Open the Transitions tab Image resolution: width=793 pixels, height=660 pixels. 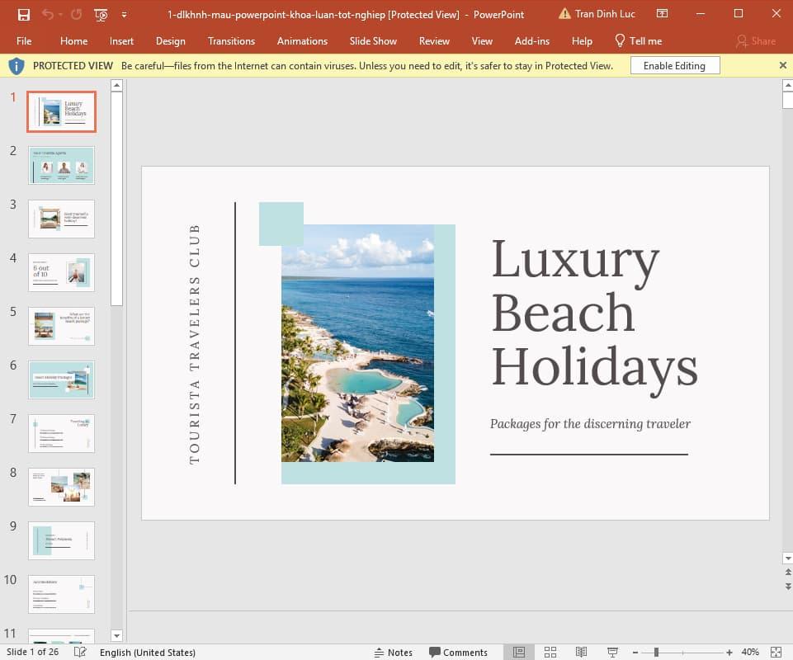point(231,40)
